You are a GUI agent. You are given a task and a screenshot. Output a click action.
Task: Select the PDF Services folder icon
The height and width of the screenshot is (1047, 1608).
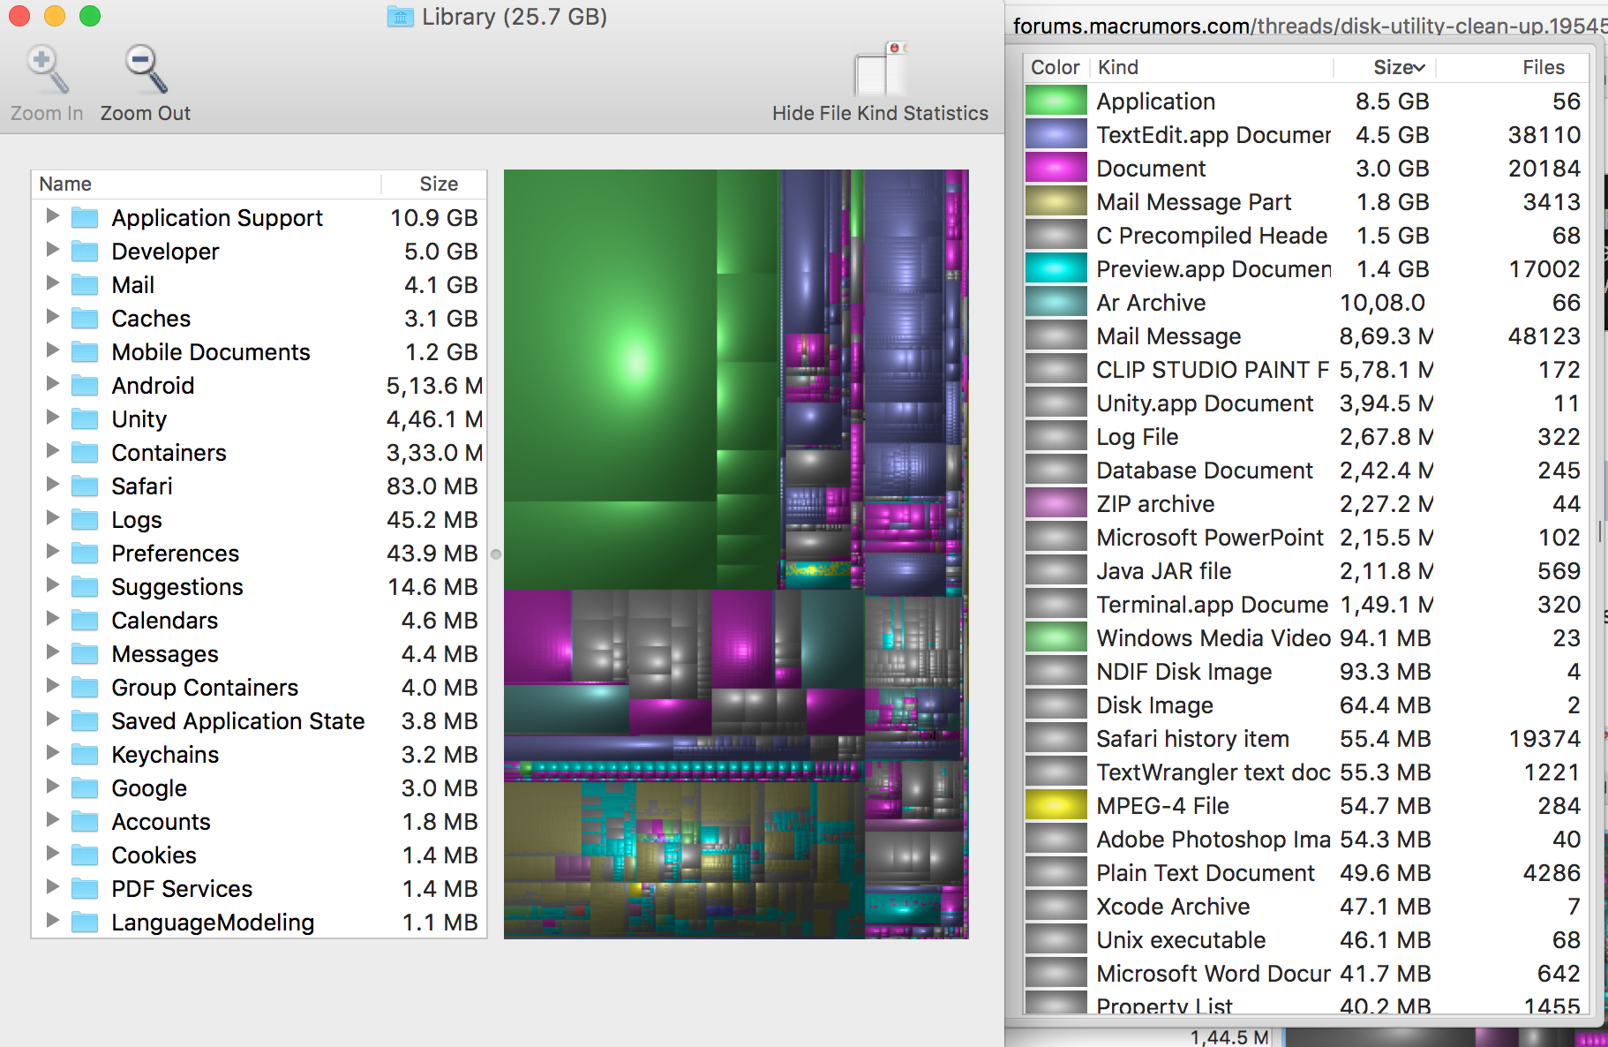pyautogui.click(x=85, y=889)
